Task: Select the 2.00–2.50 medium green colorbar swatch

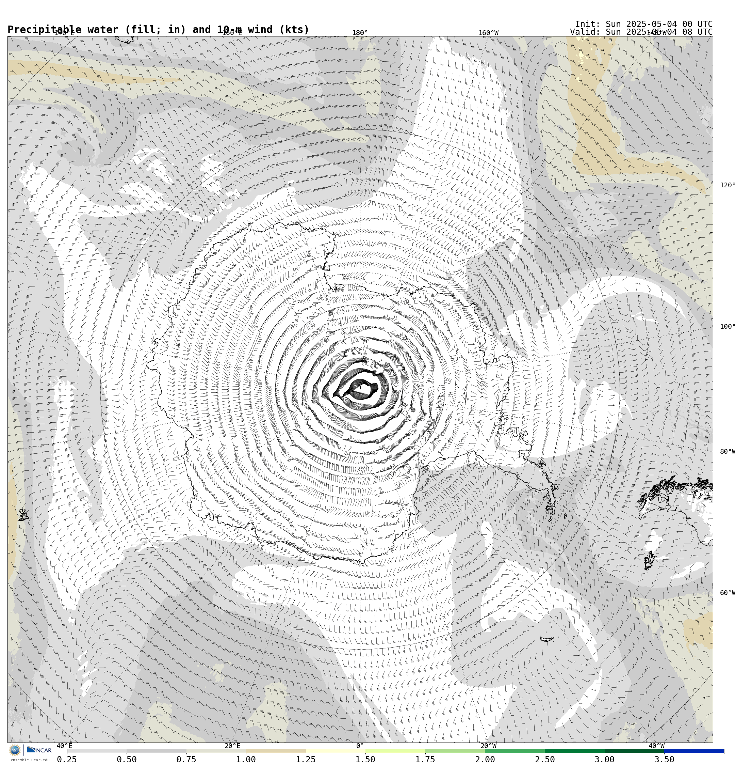Action: tap(515, 751)
